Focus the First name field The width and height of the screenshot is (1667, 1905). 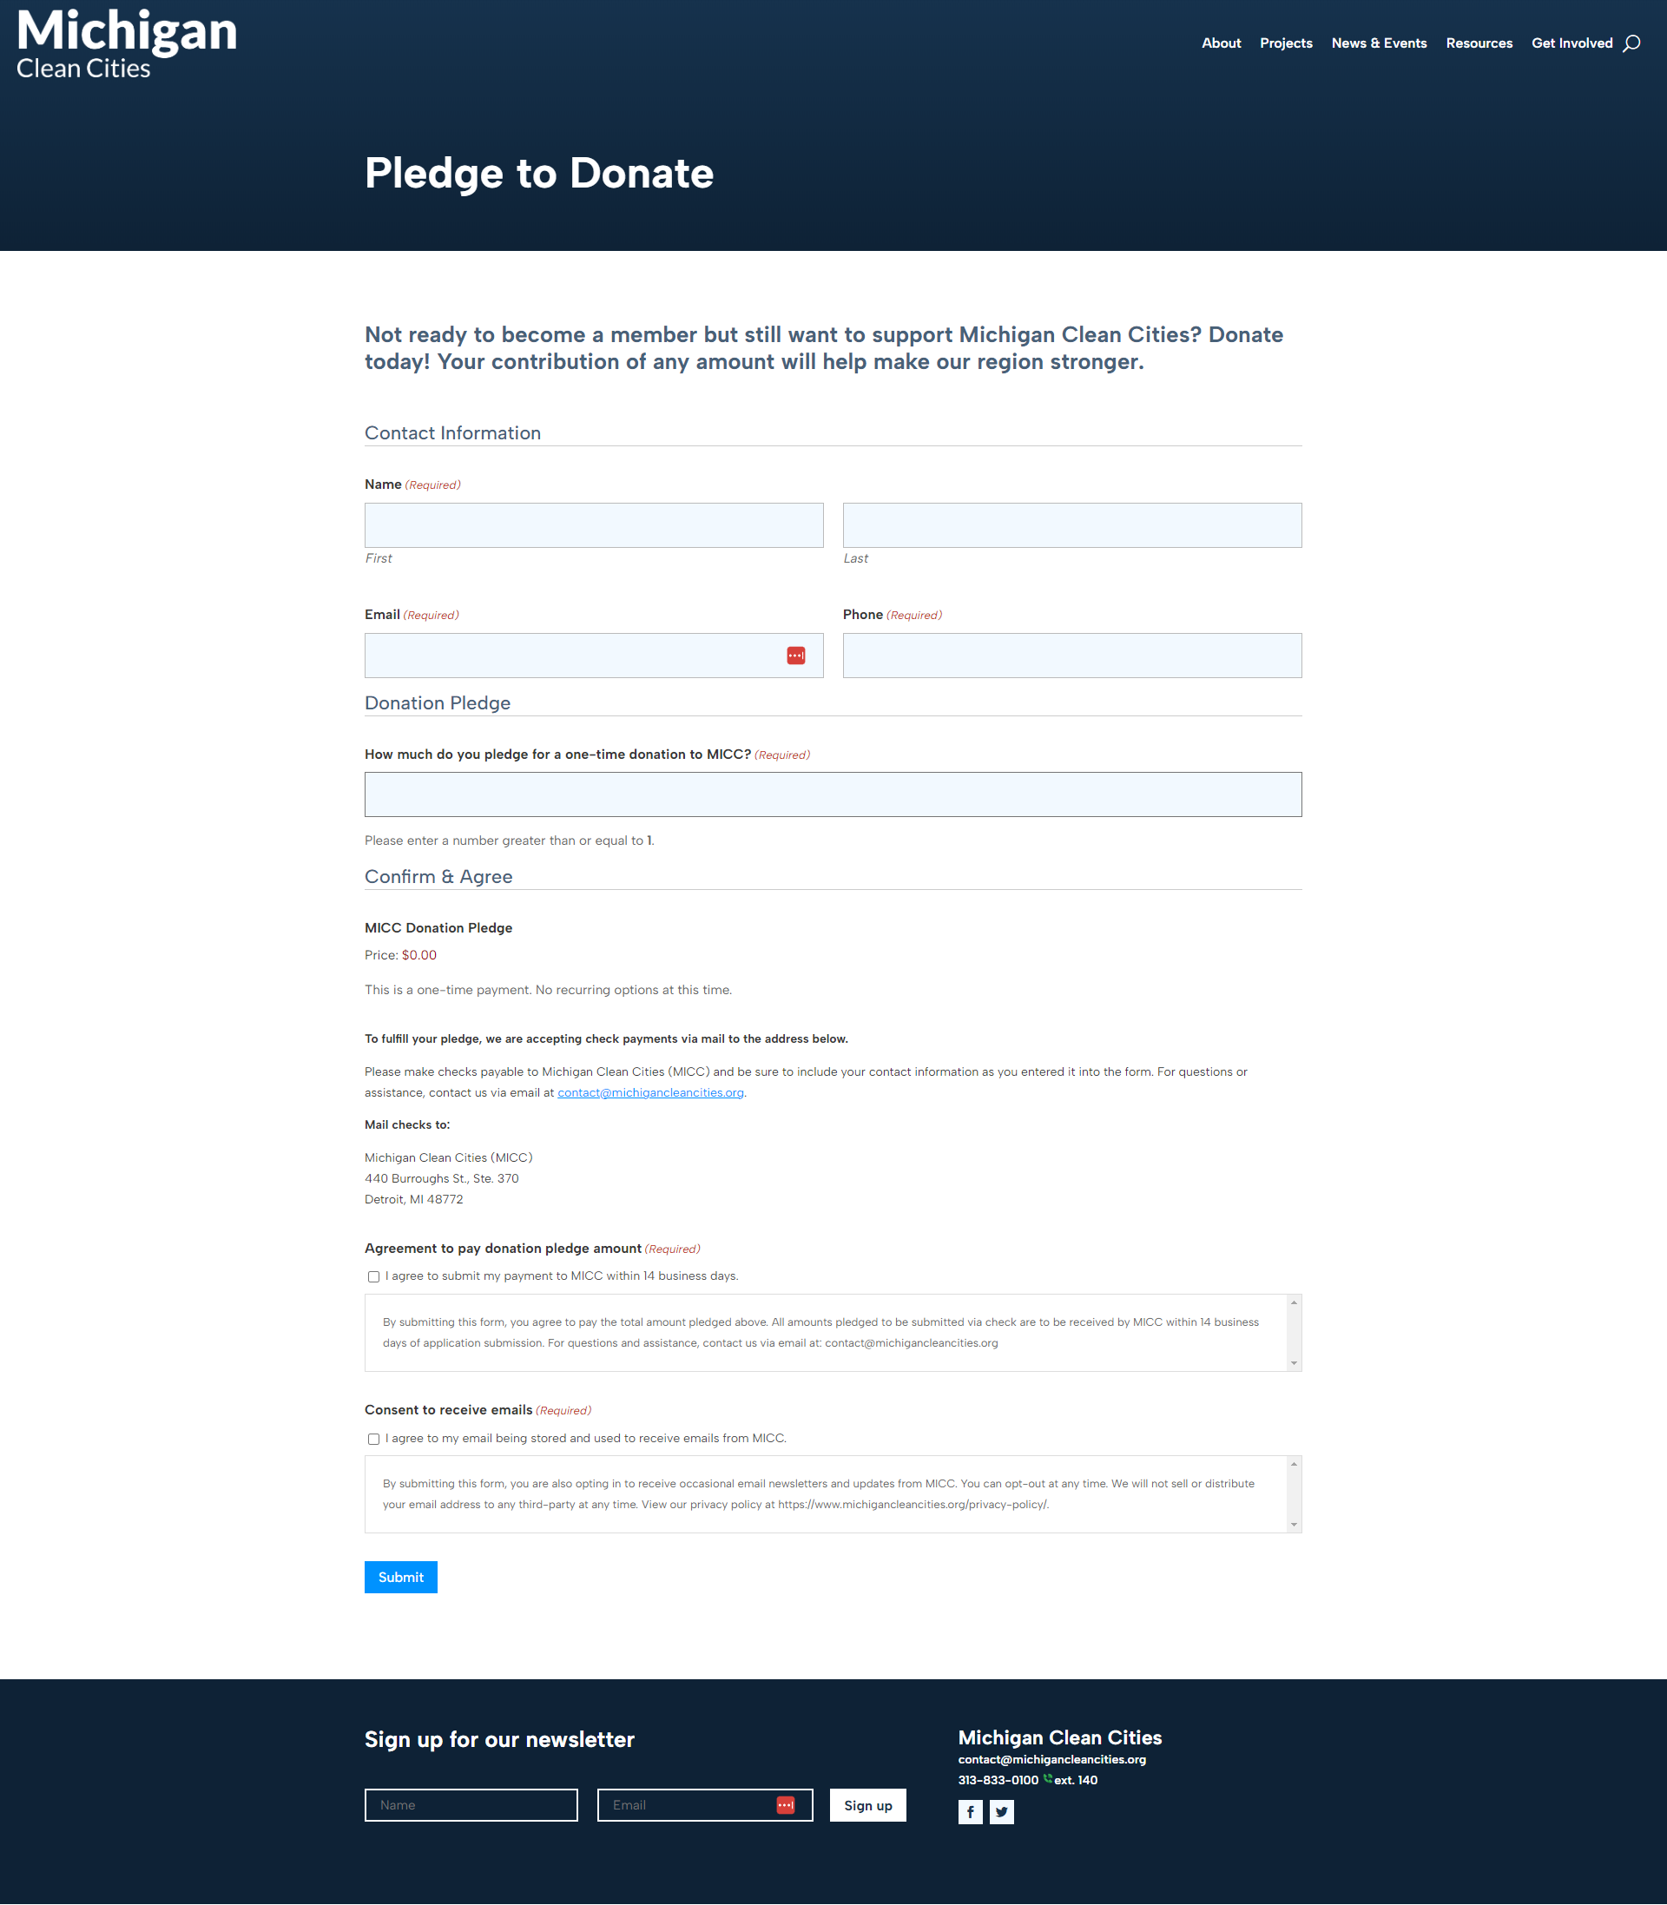594,525
